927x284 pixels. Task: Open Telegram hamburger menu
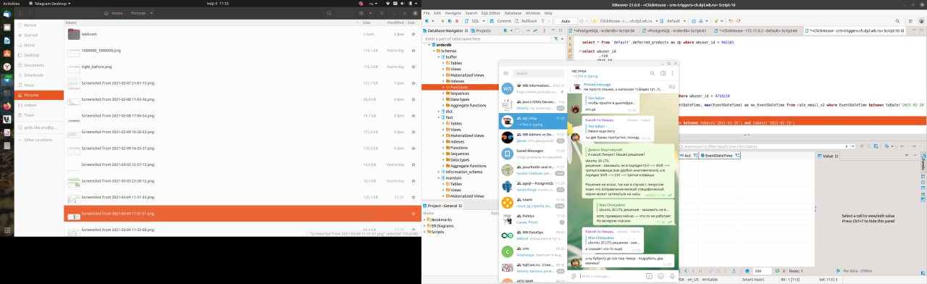pyautogui.click(x=505, y=73)
